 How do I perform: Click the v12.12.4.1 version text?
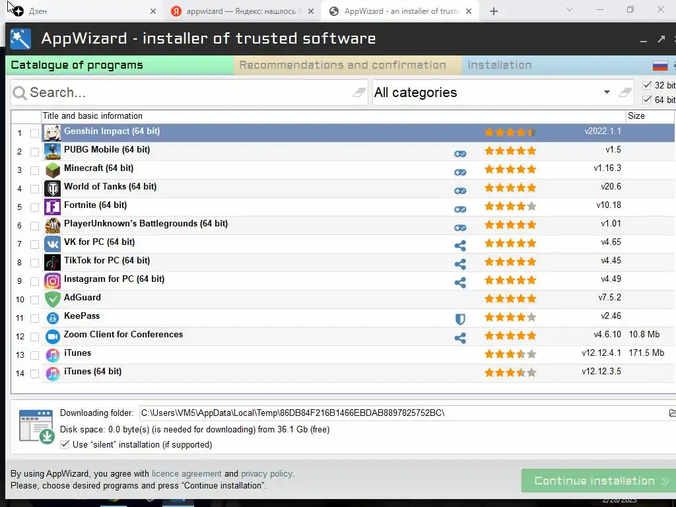601,353
